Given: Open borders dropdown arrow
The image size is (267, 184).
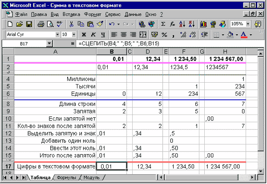Looking at the screenshot, I should click(223, 35).
